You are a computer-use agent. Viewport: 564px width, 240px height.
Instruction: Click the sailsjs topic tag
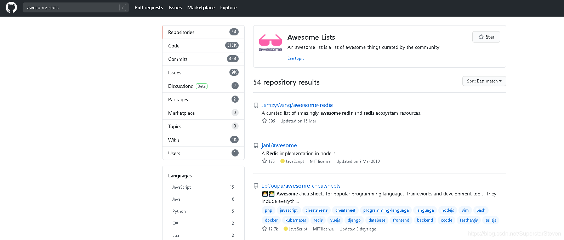coord(491,220)
